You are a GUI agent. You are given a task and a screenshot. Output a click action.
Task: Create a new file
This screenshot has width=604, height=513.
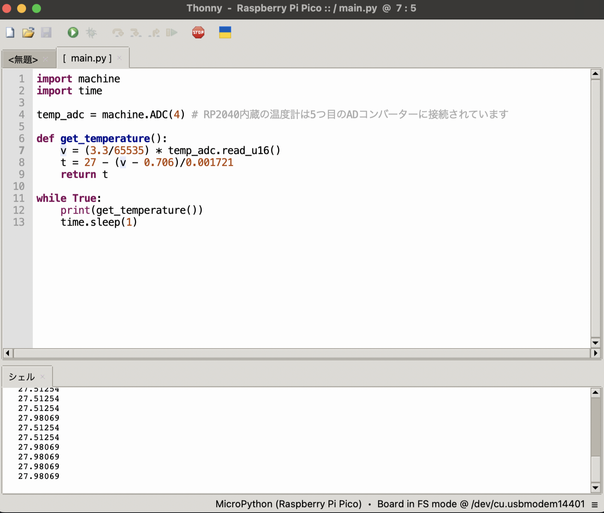10,33
